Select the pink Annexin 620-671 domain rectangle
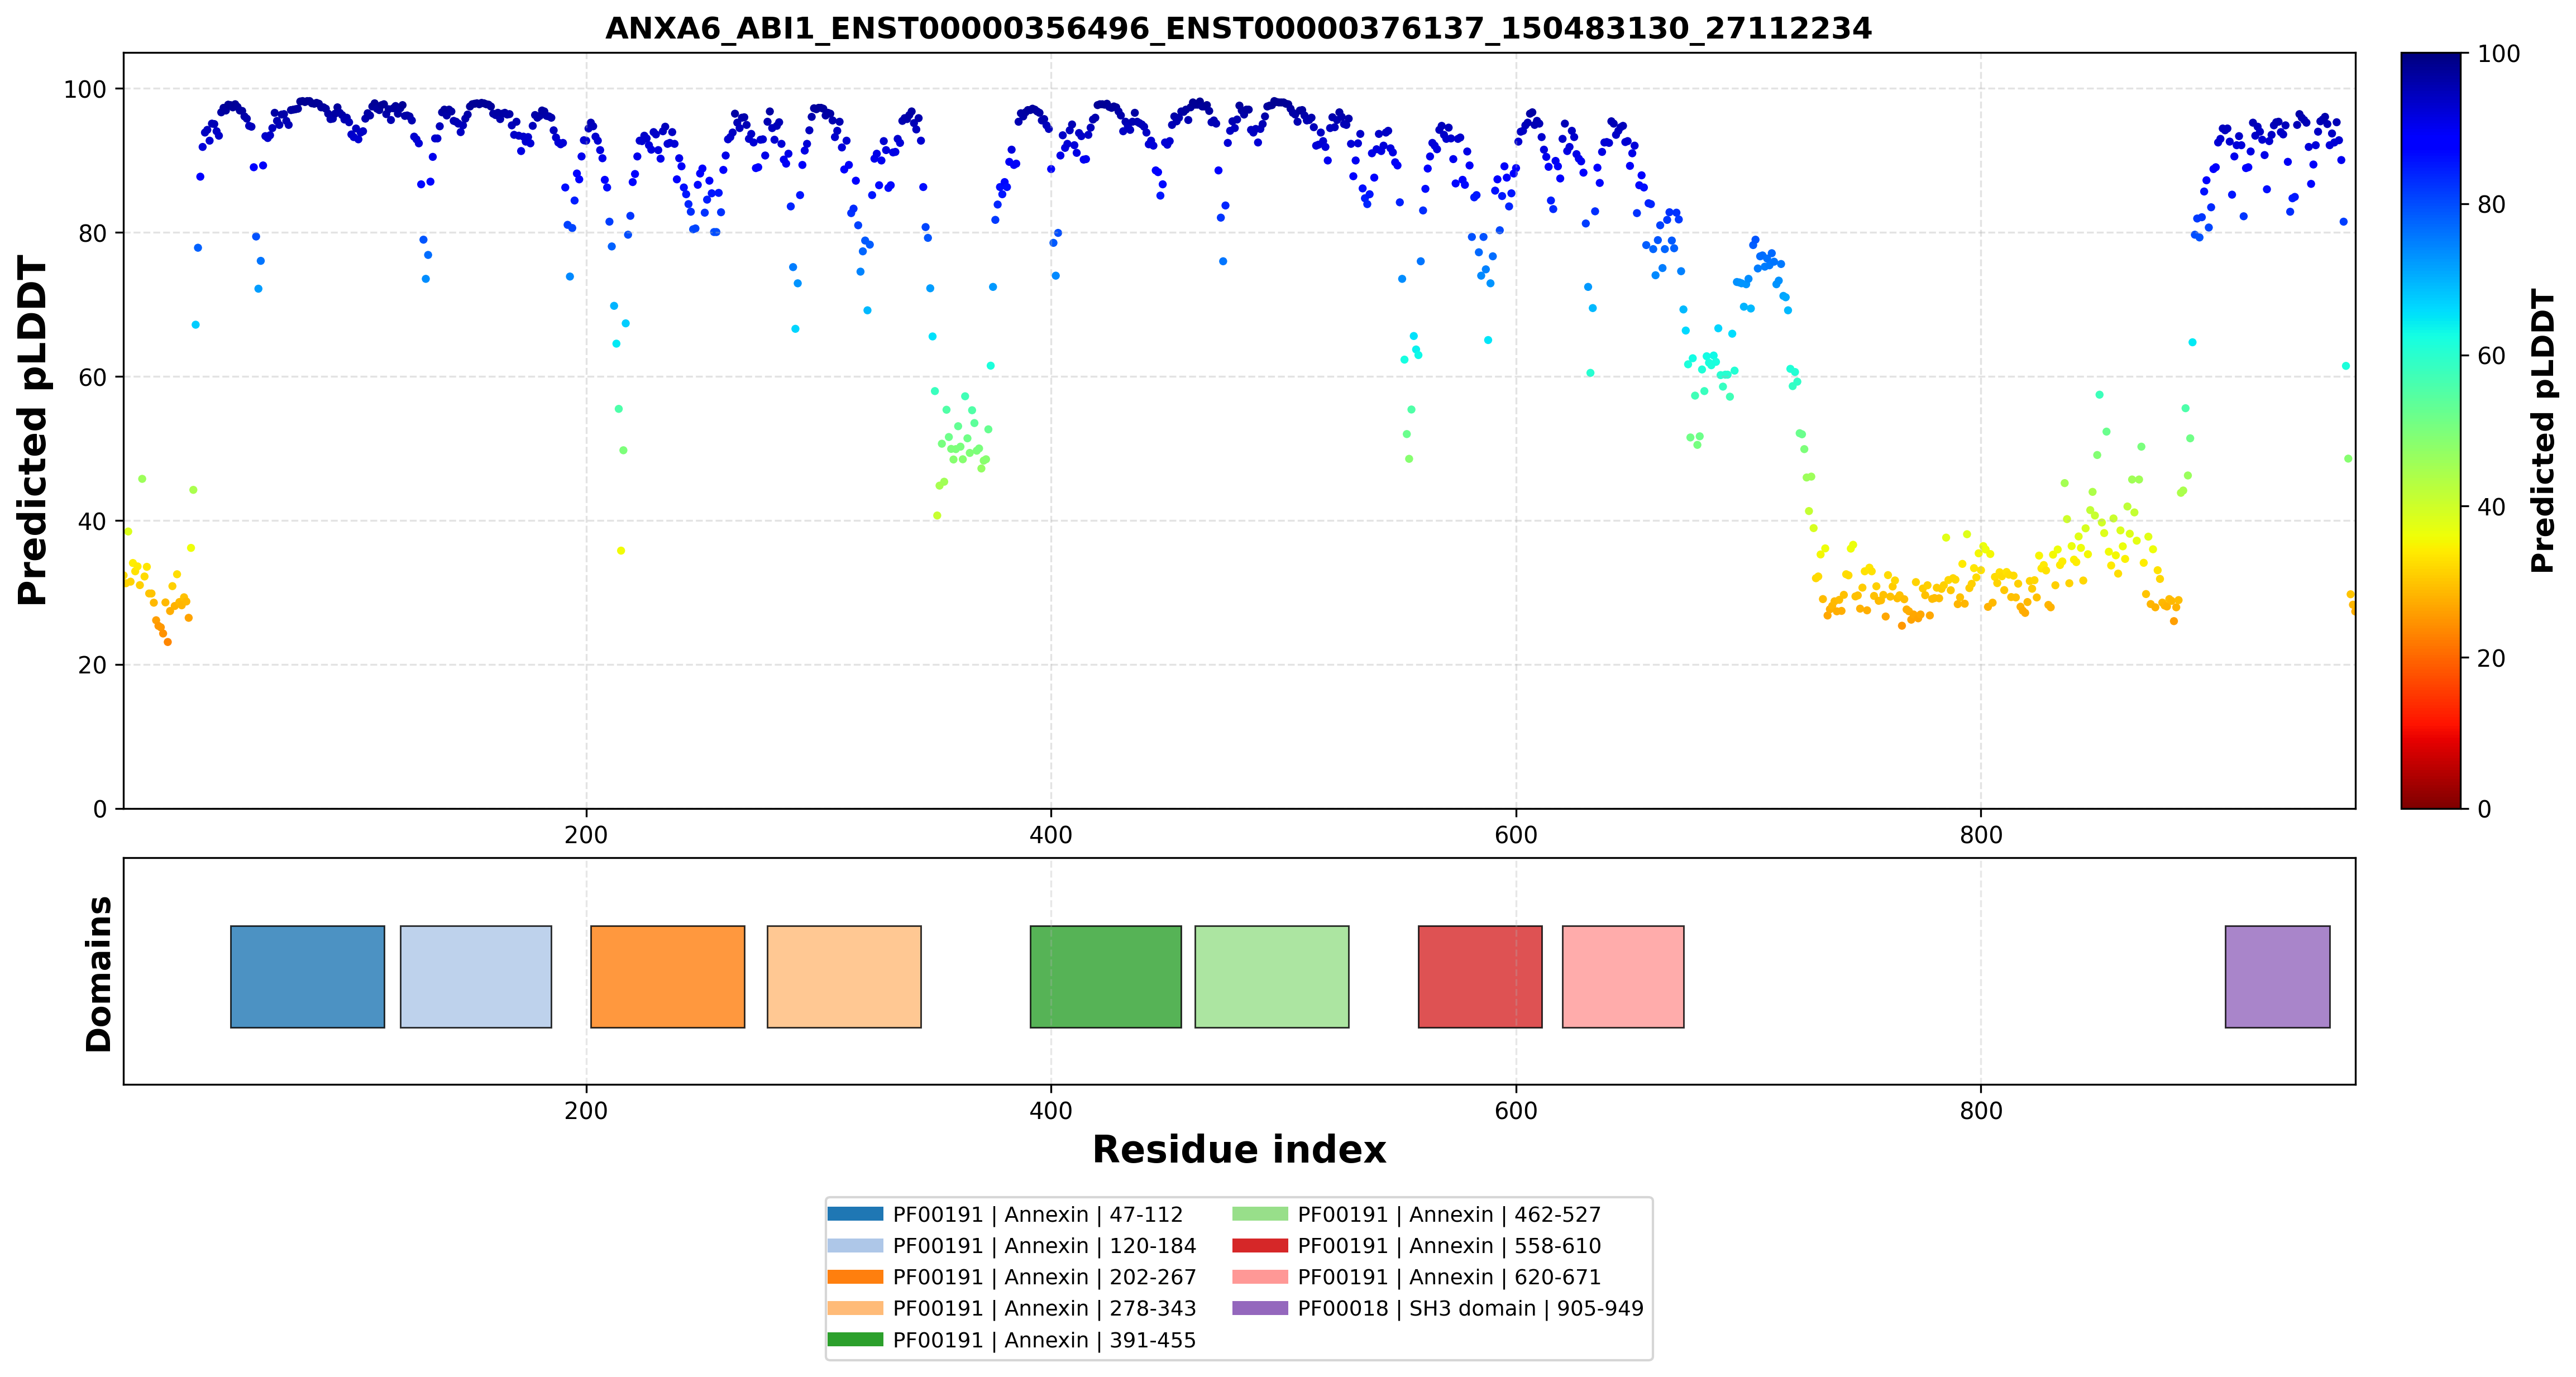2576x1377 pixels. click(1623, 977)
